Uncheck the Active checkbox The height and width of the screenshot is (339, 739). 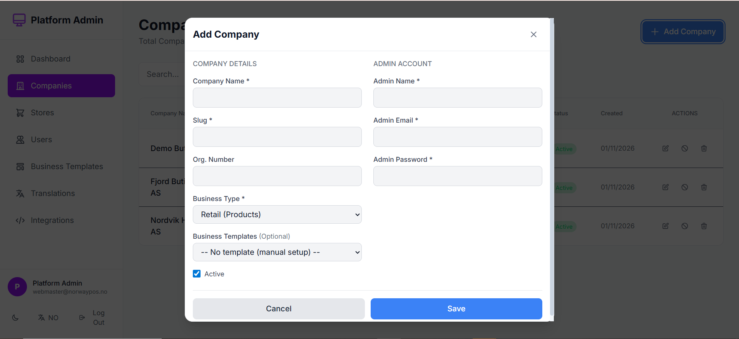197,274
